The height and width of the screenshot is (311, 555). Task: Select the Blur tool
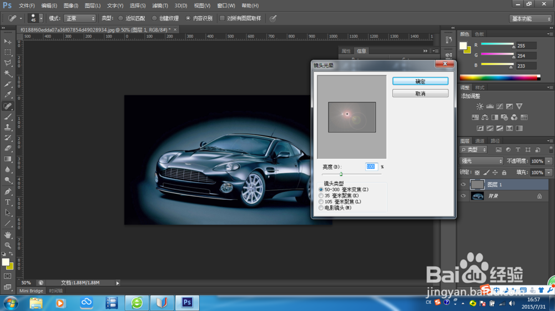(7, 169)
